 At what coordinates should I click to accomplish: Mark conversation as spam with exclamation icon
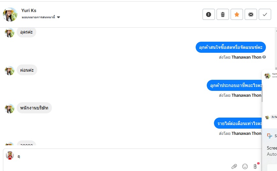tap(209, 14)
